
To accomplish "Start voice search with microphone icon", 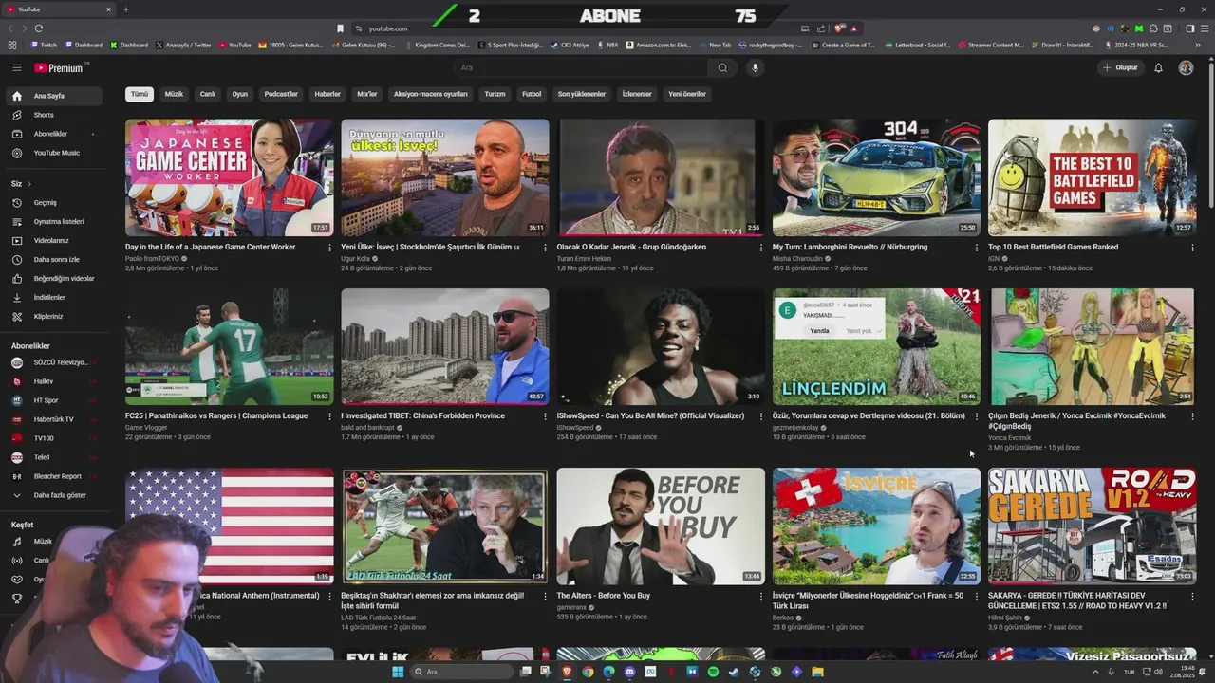I will pos(755,67).
